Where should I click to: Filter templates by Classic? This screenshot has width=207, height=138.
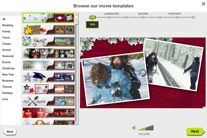[7, 44]
